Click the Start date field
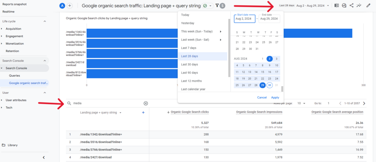The width and height of the screenshot is (376, 162). click(245, 19)
